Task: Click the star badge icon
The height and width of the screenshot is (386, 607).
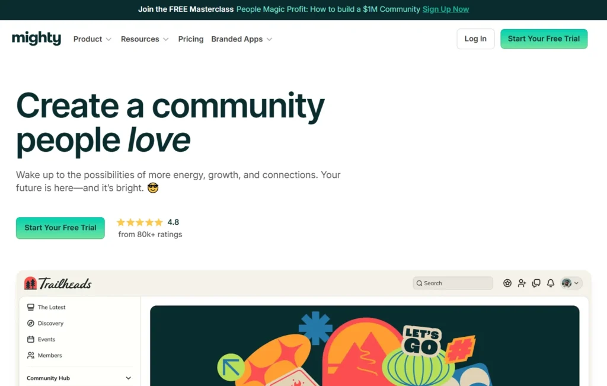Action: click(x=507, y=283)
